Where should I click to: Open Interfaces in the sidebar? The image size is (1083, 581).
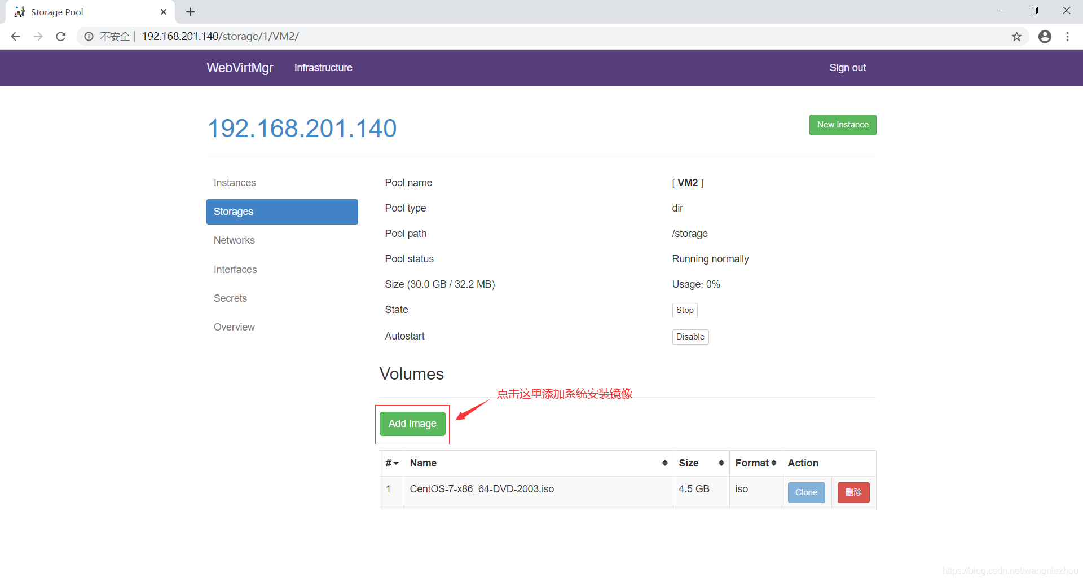point(282,270)
